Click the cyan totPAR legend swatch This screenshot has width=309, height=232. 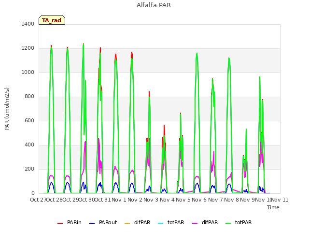161,223
